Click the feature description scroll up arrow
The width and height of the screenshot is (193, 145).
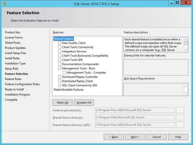[186, 39]
